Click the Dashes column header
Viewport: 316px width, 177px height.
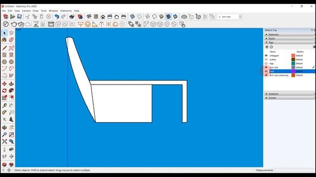click(300, 52)
